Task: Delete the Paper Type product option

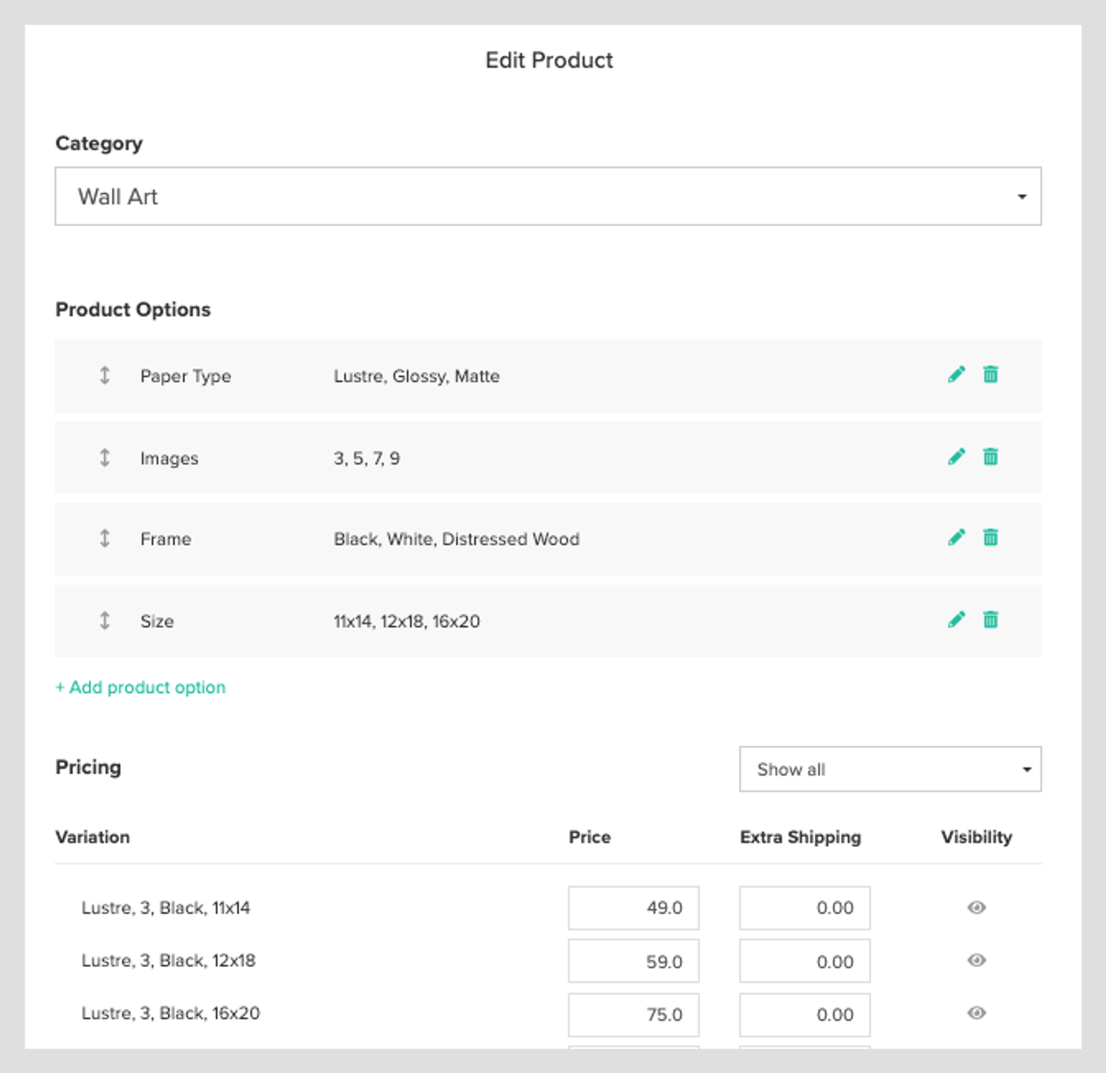Action: click(990, 374)
